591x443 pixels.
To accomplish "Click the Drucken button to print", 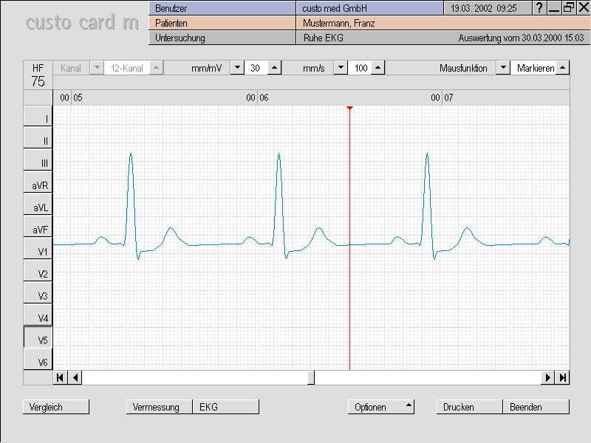I will (469, 407).
